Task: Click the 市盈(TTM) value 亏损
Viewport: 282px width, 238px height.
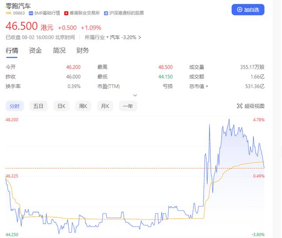Action: click(167, 86)
